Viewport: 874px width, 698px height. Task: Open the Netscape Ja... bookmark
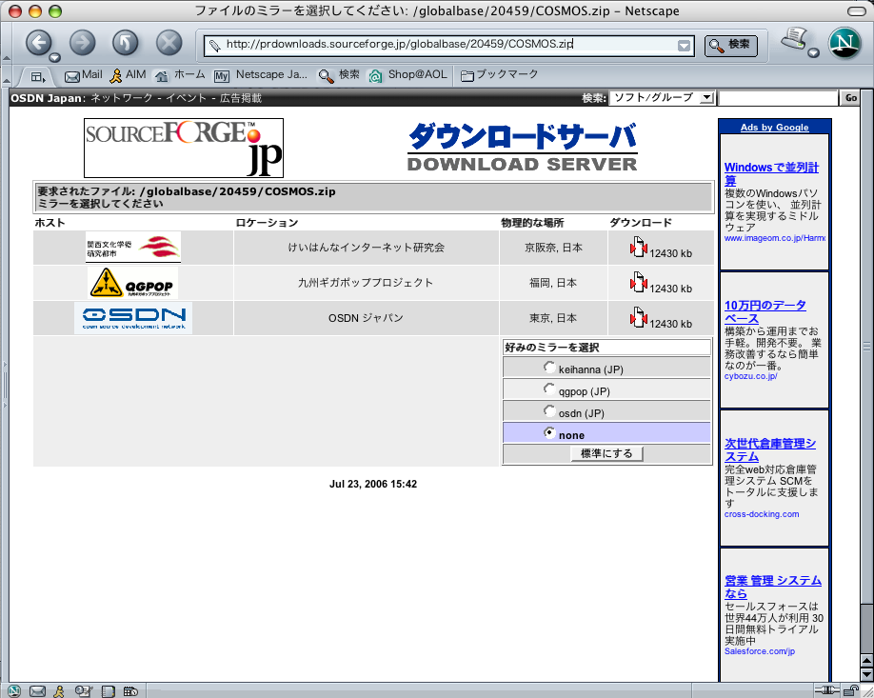(261, 75)
